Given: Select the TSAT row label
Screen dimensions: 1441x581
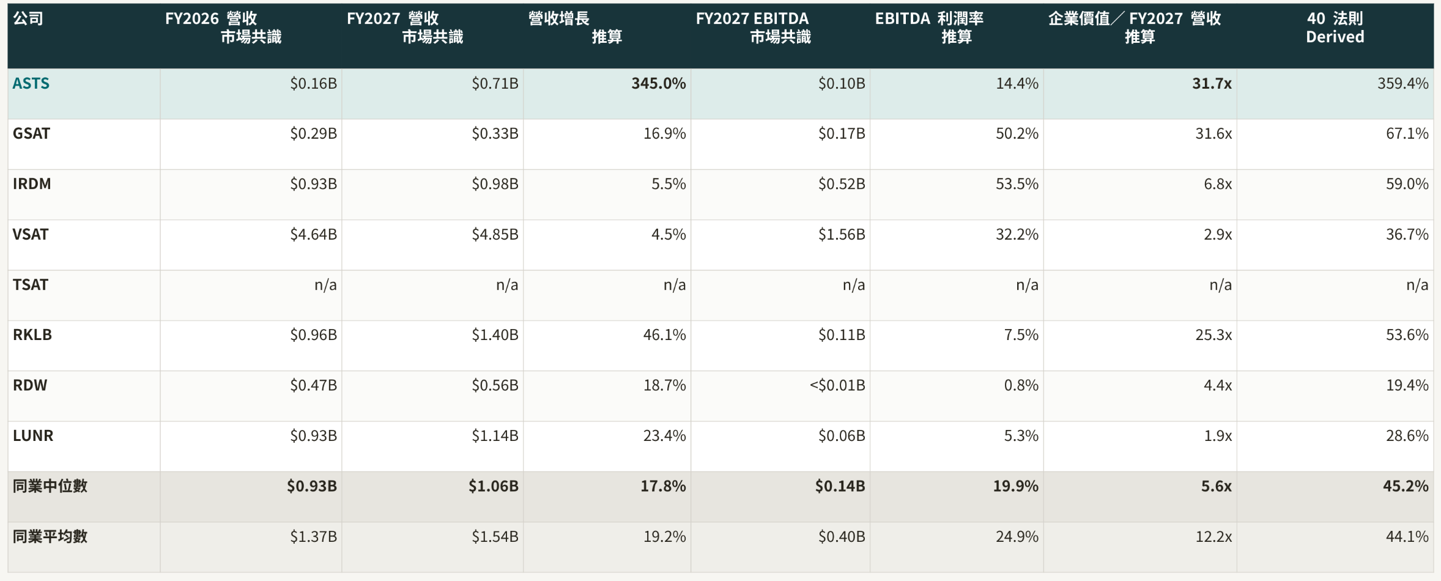Looking at the screenshot, I should click(31, 284).
